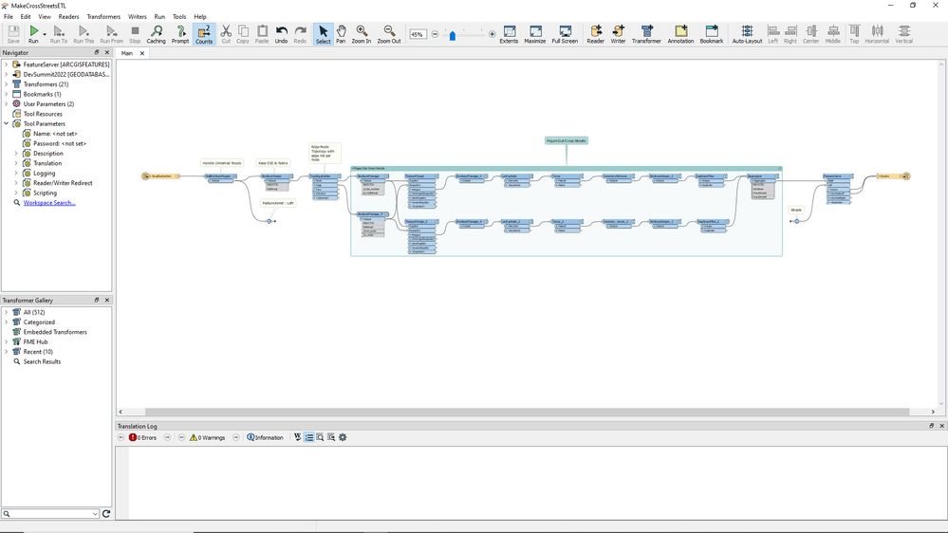The width and height of the screenshot is (948, 533).
Task: Open the Transformers menu
Action: (103, 16)
